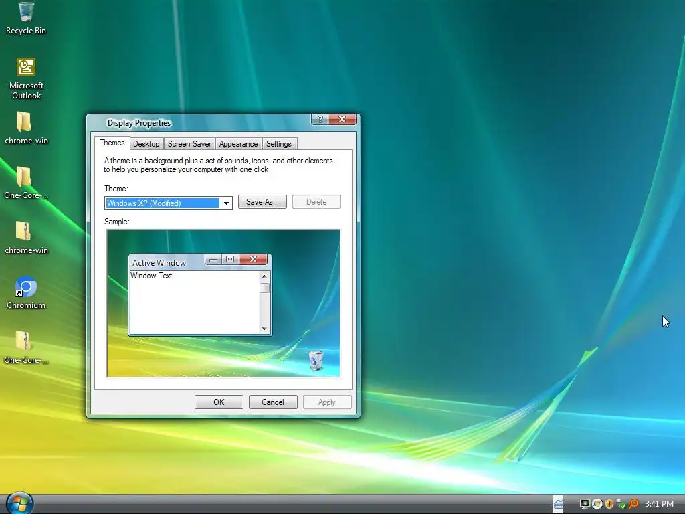685x514 pixels.
Task: Click Safely Remove Hardware tray icon
Action: pos(621,505)
